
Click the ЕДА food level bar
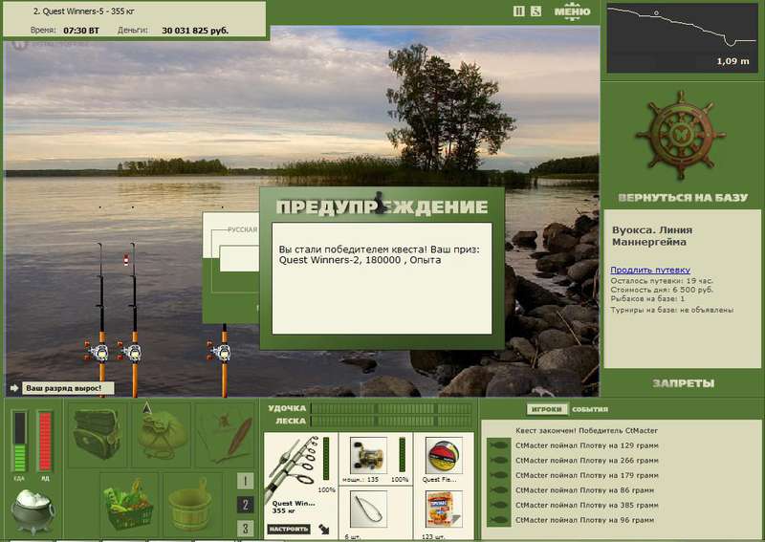pos(19,442)
